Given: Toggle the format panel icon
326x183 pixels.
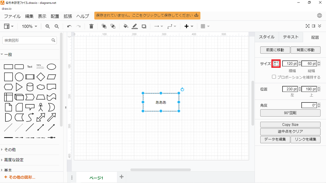Looking at the screenshot, I should pyautogui.click(x=314, y=26).
